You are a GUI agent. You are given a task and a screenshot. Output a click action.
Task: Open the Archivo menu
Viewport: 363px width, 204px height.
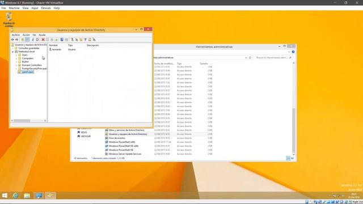(16, 35)
